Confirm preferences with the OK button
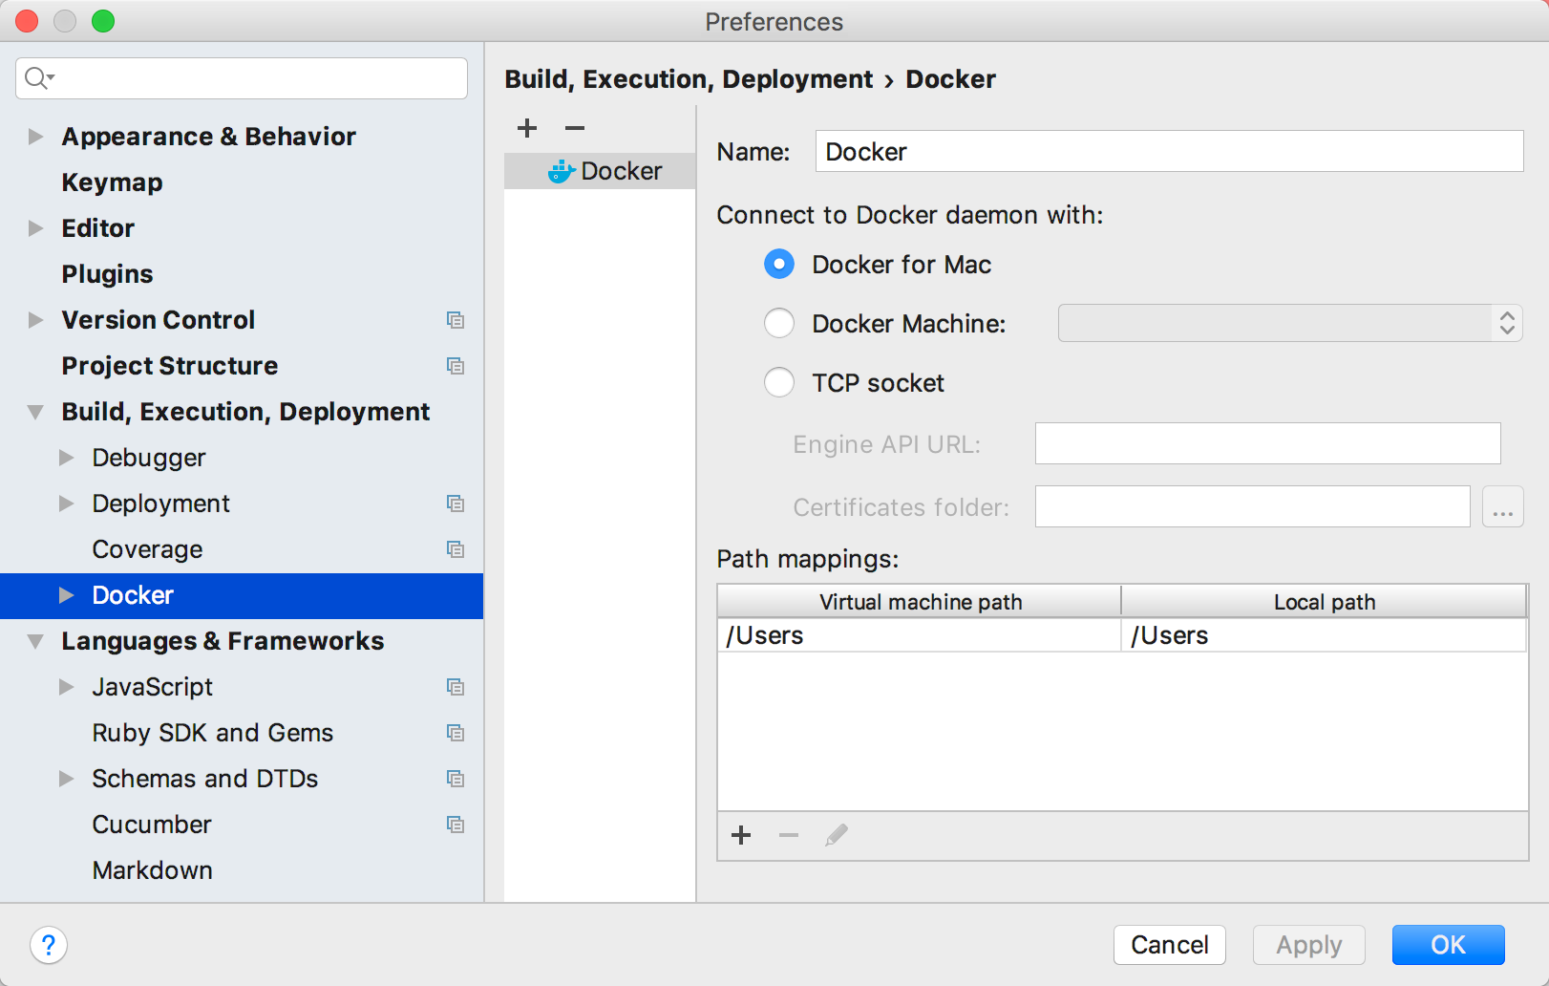Image resolution: width=1549 pixels, height=986 pixels. (1449, 945)
